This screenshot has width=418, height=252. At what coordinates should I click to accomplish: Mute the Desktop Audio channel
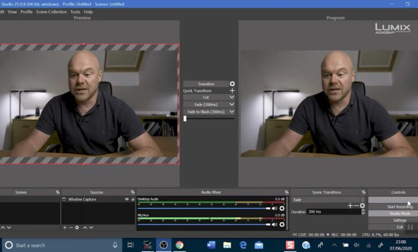point(274,208)
